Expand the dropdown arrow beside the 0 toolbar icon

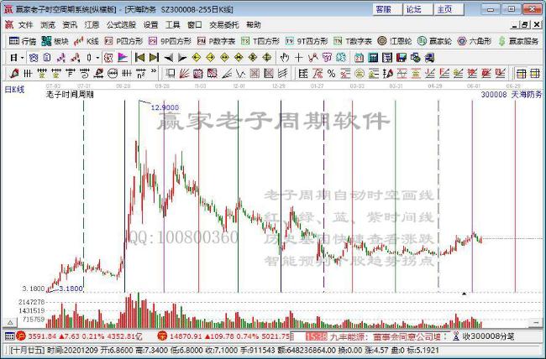97,57
